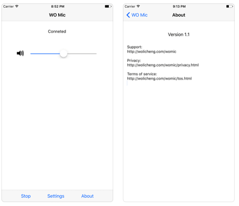Click the battery icon on the About screen
The height and width of the screenshot is (206, 239).
tap(229, 6)
